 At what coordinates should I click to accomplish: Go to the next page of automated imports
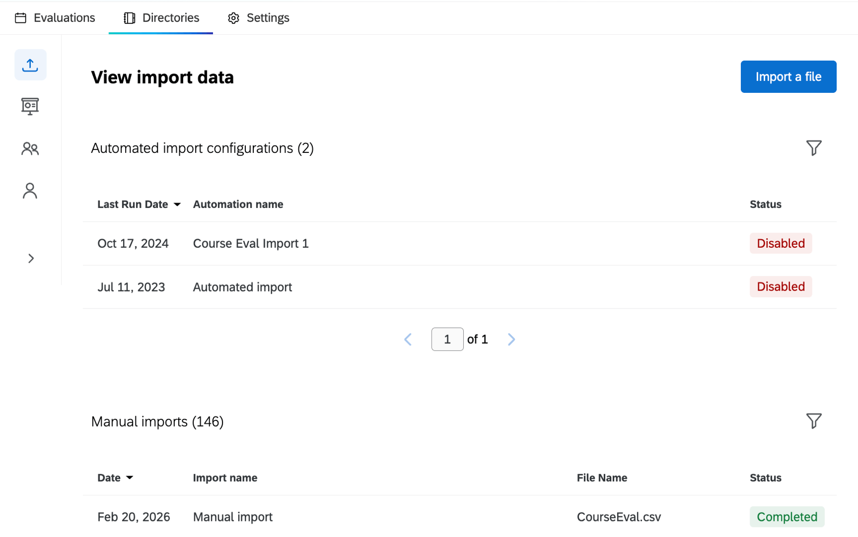pyautogui.click(x=511, y=339)
